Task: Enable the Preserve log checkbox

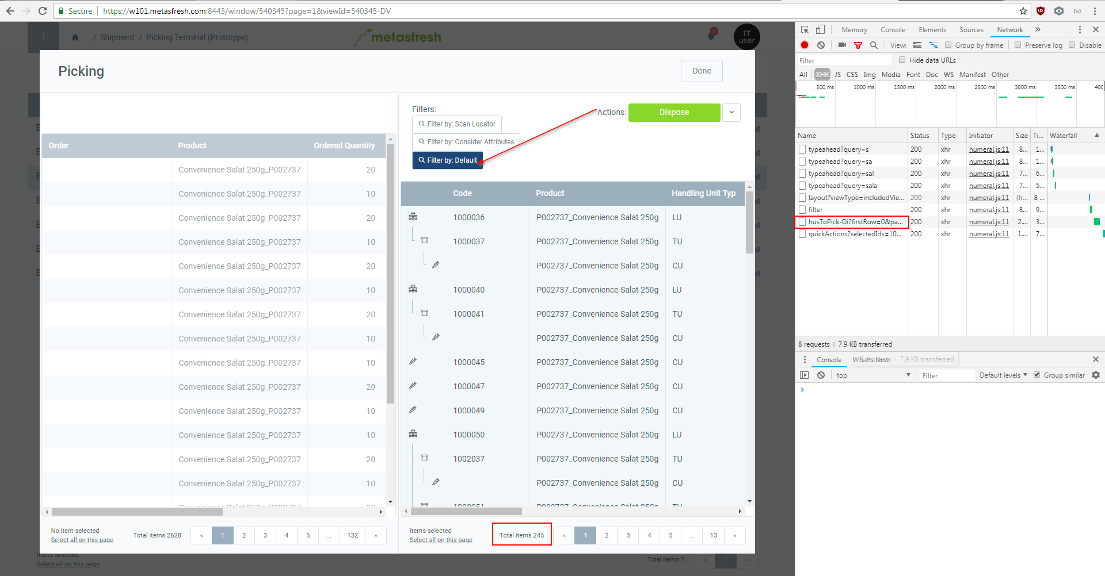Action: point(1016,45)
